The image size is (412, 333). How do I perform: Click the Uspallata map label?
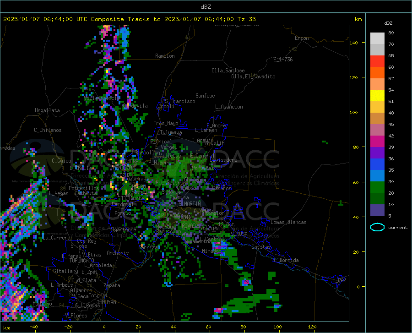[47, 110]
